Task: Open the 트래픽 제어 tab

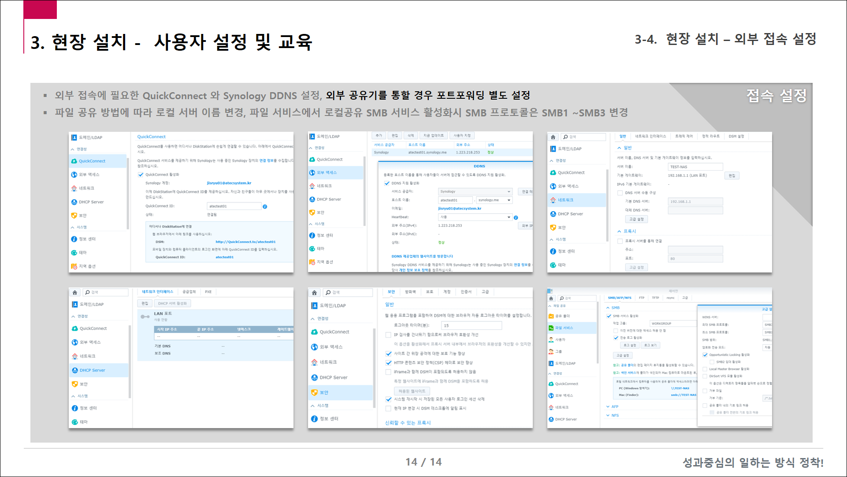Action: 684,136
